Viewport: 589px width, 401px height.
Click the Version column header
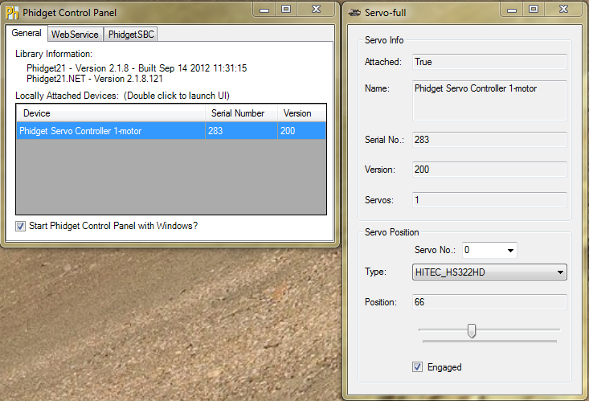point(301,113)
